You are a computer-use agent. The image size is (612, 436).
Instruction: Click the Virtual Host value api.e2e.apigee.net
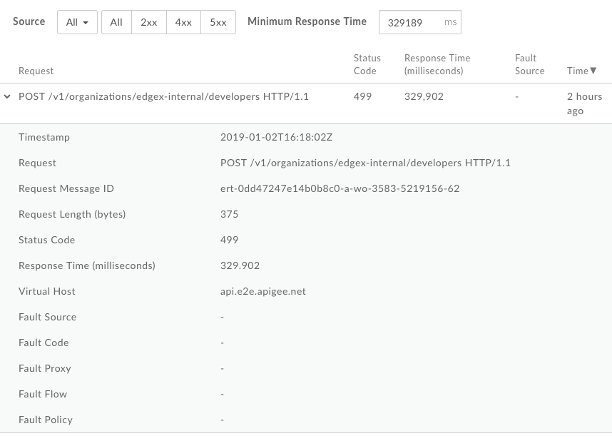tap(262, 291)
